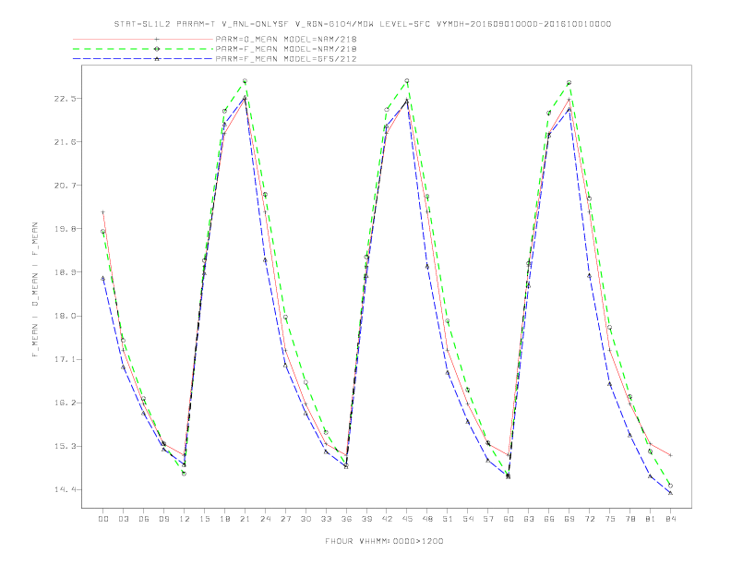Click y-axis tick value 16.2
Image resolution: width=731 pixels, height=565 pixels.
click(x=65, y=403)
